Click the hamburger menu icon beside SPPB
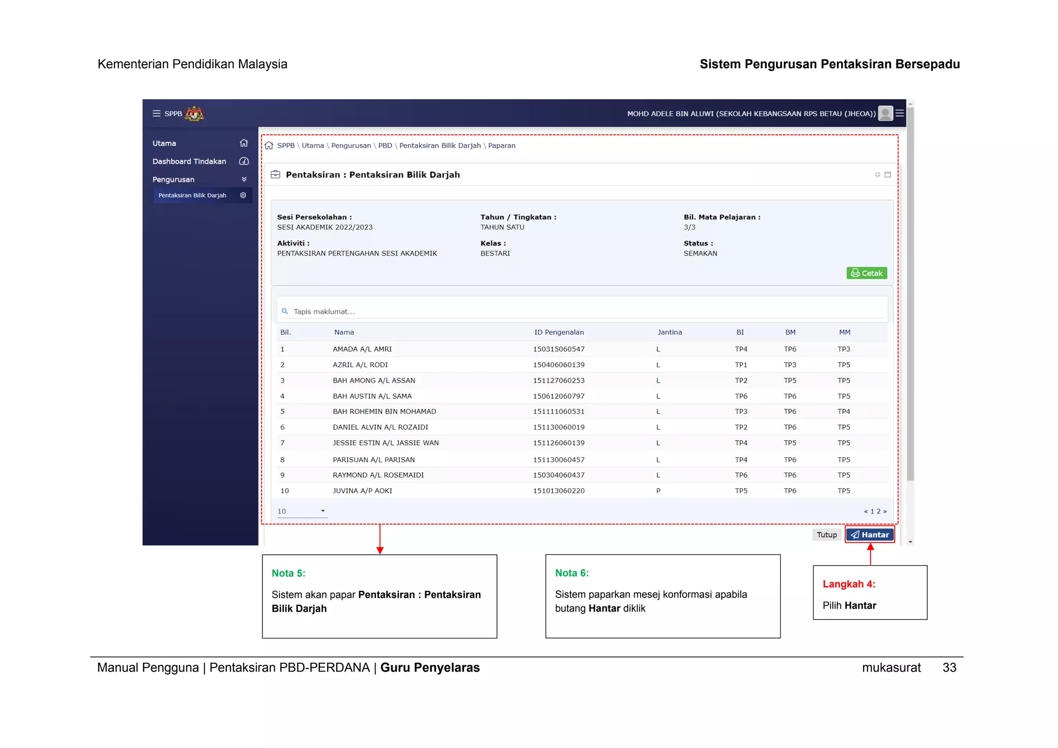Viewport: 1058px width, 748px height. [x=156, y=114]
